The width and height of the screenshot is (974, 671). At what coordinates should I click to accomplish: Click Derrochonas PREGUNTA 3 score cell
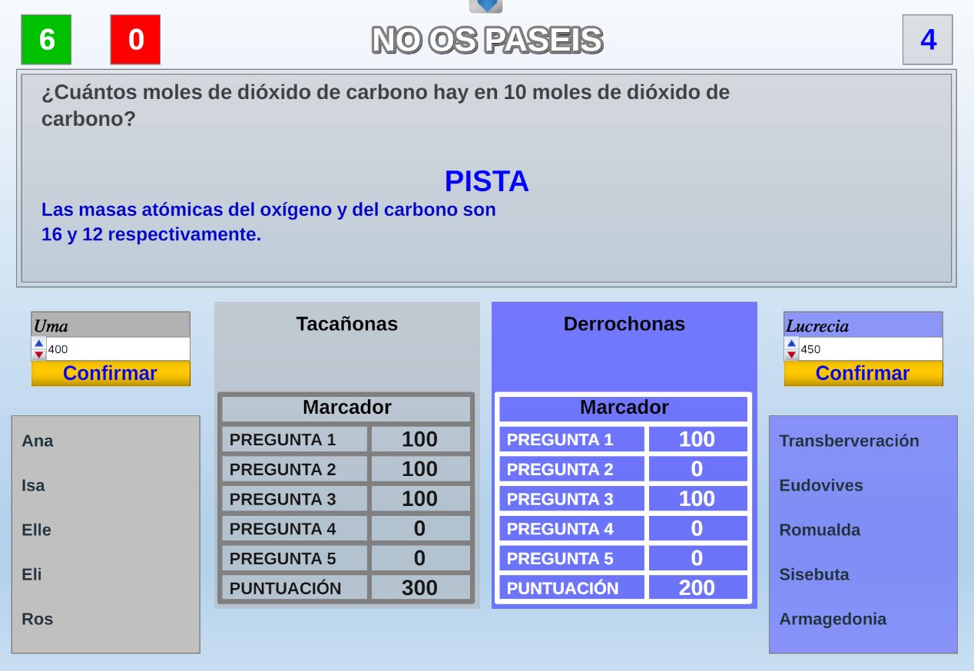click(697, 499)
